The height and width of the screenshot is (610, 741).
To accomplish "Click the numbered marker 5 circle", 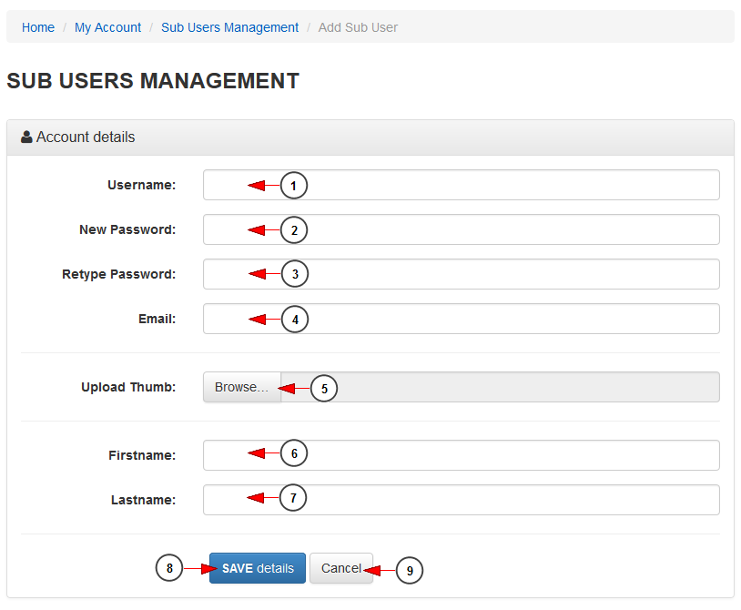I will (x=324, y=389).
